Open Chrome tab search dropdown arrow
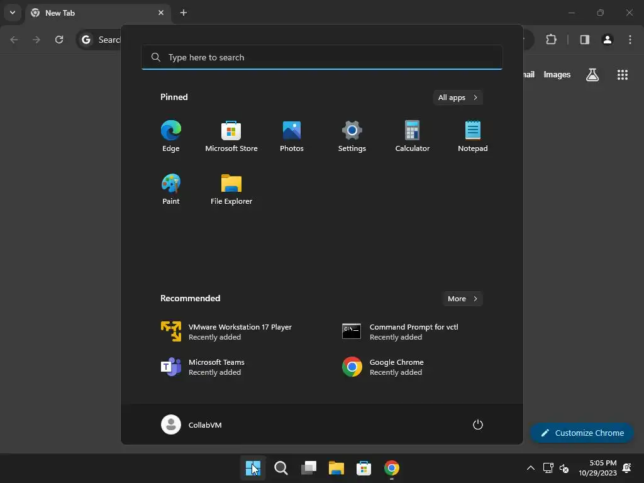Screen dimensions: 644x483 click(x=13, y=13)
